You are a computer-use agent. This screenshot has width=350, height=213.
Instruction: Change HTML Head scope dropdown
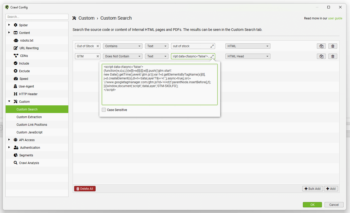[x=248, y=56]
